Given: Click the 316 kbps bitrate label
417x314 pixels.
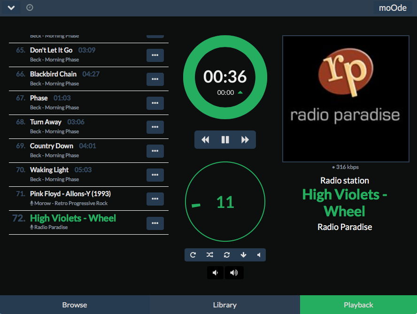Looking at the screenshot, I should pyautogui.click(x=346, y=167).
